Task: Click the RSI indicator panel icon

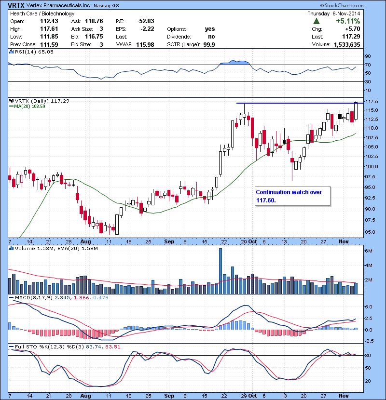Action: 11,52
